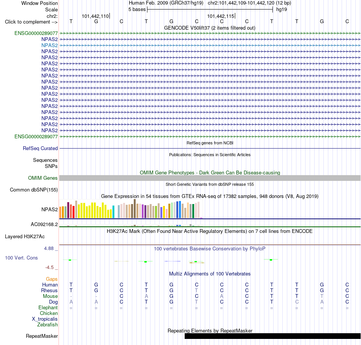Viewport: 361px width, 345px height.
Task: Click the 'Common dbSNP(155)' track label
Action: 34,190
